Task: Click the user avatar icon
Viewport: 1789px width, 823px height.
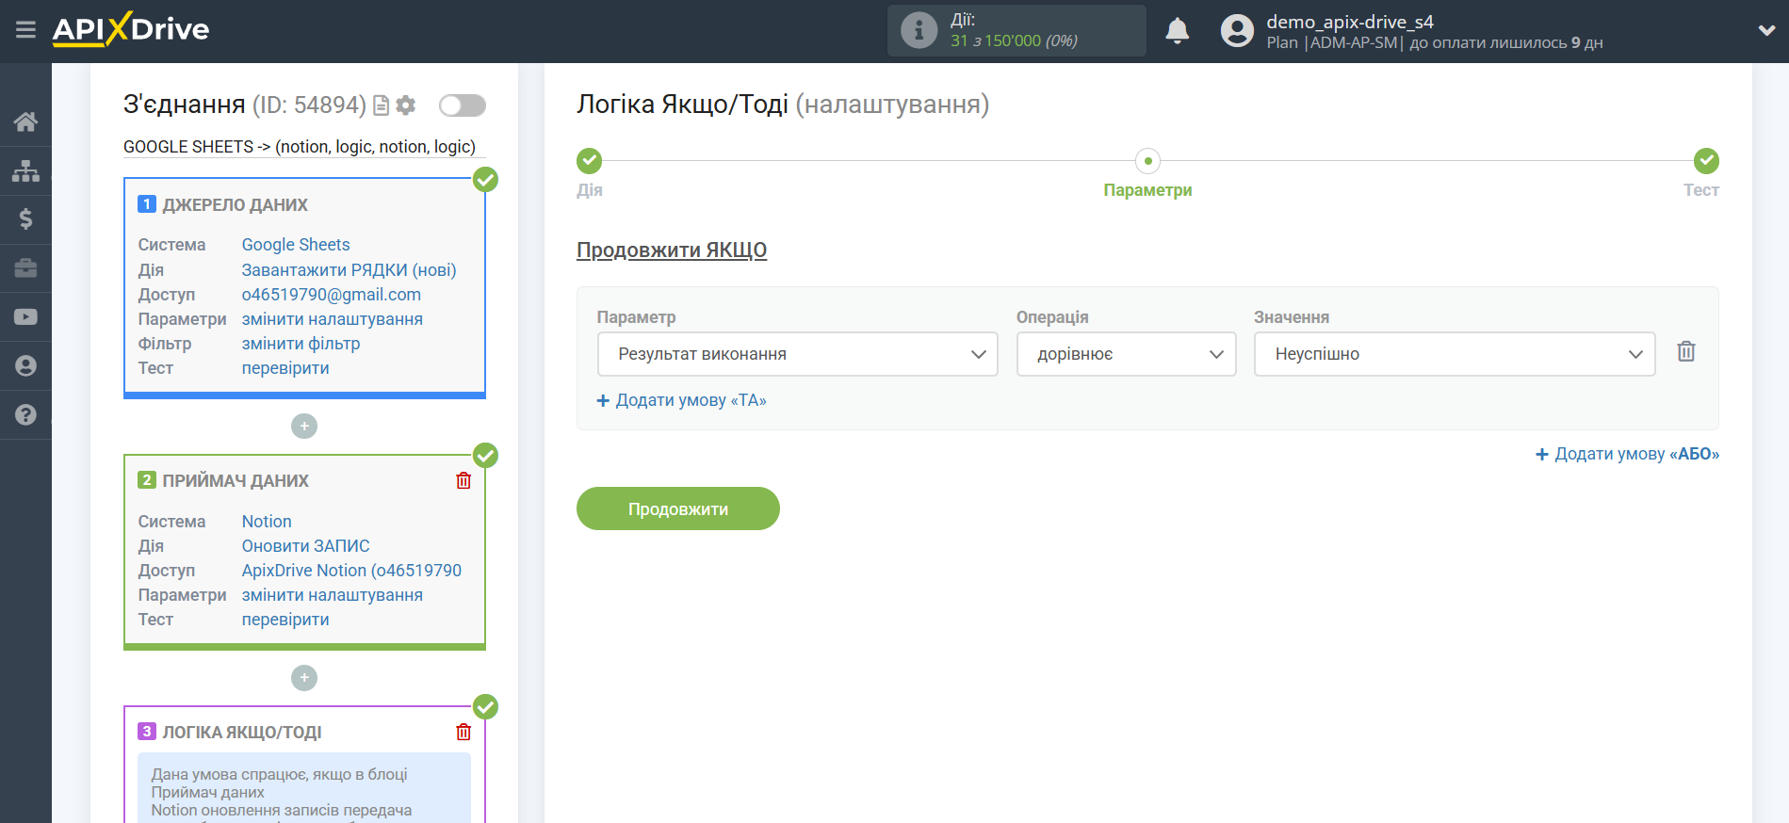Action: coord(1237,31)
